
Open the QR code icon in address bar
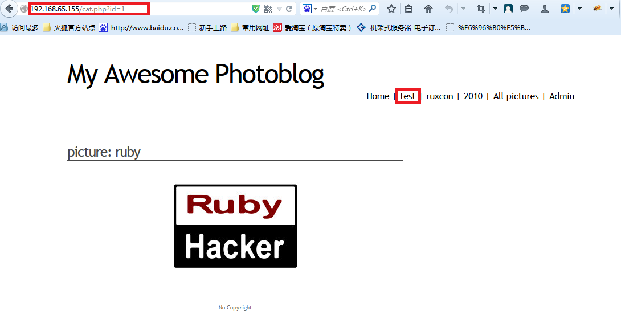pyautogui.click(x=268, y=9)
